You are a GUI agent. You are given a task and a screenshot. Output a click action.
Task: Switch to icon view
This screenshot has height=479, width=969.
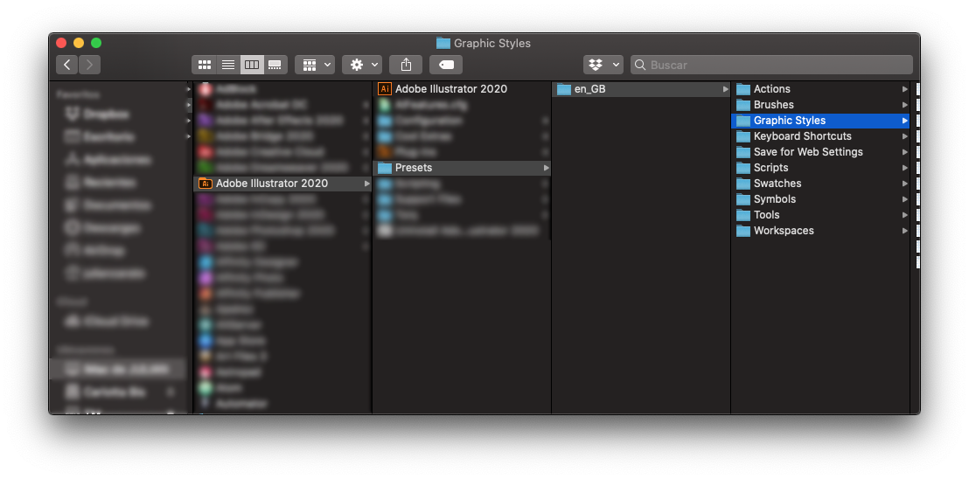(x=205, y=65)
